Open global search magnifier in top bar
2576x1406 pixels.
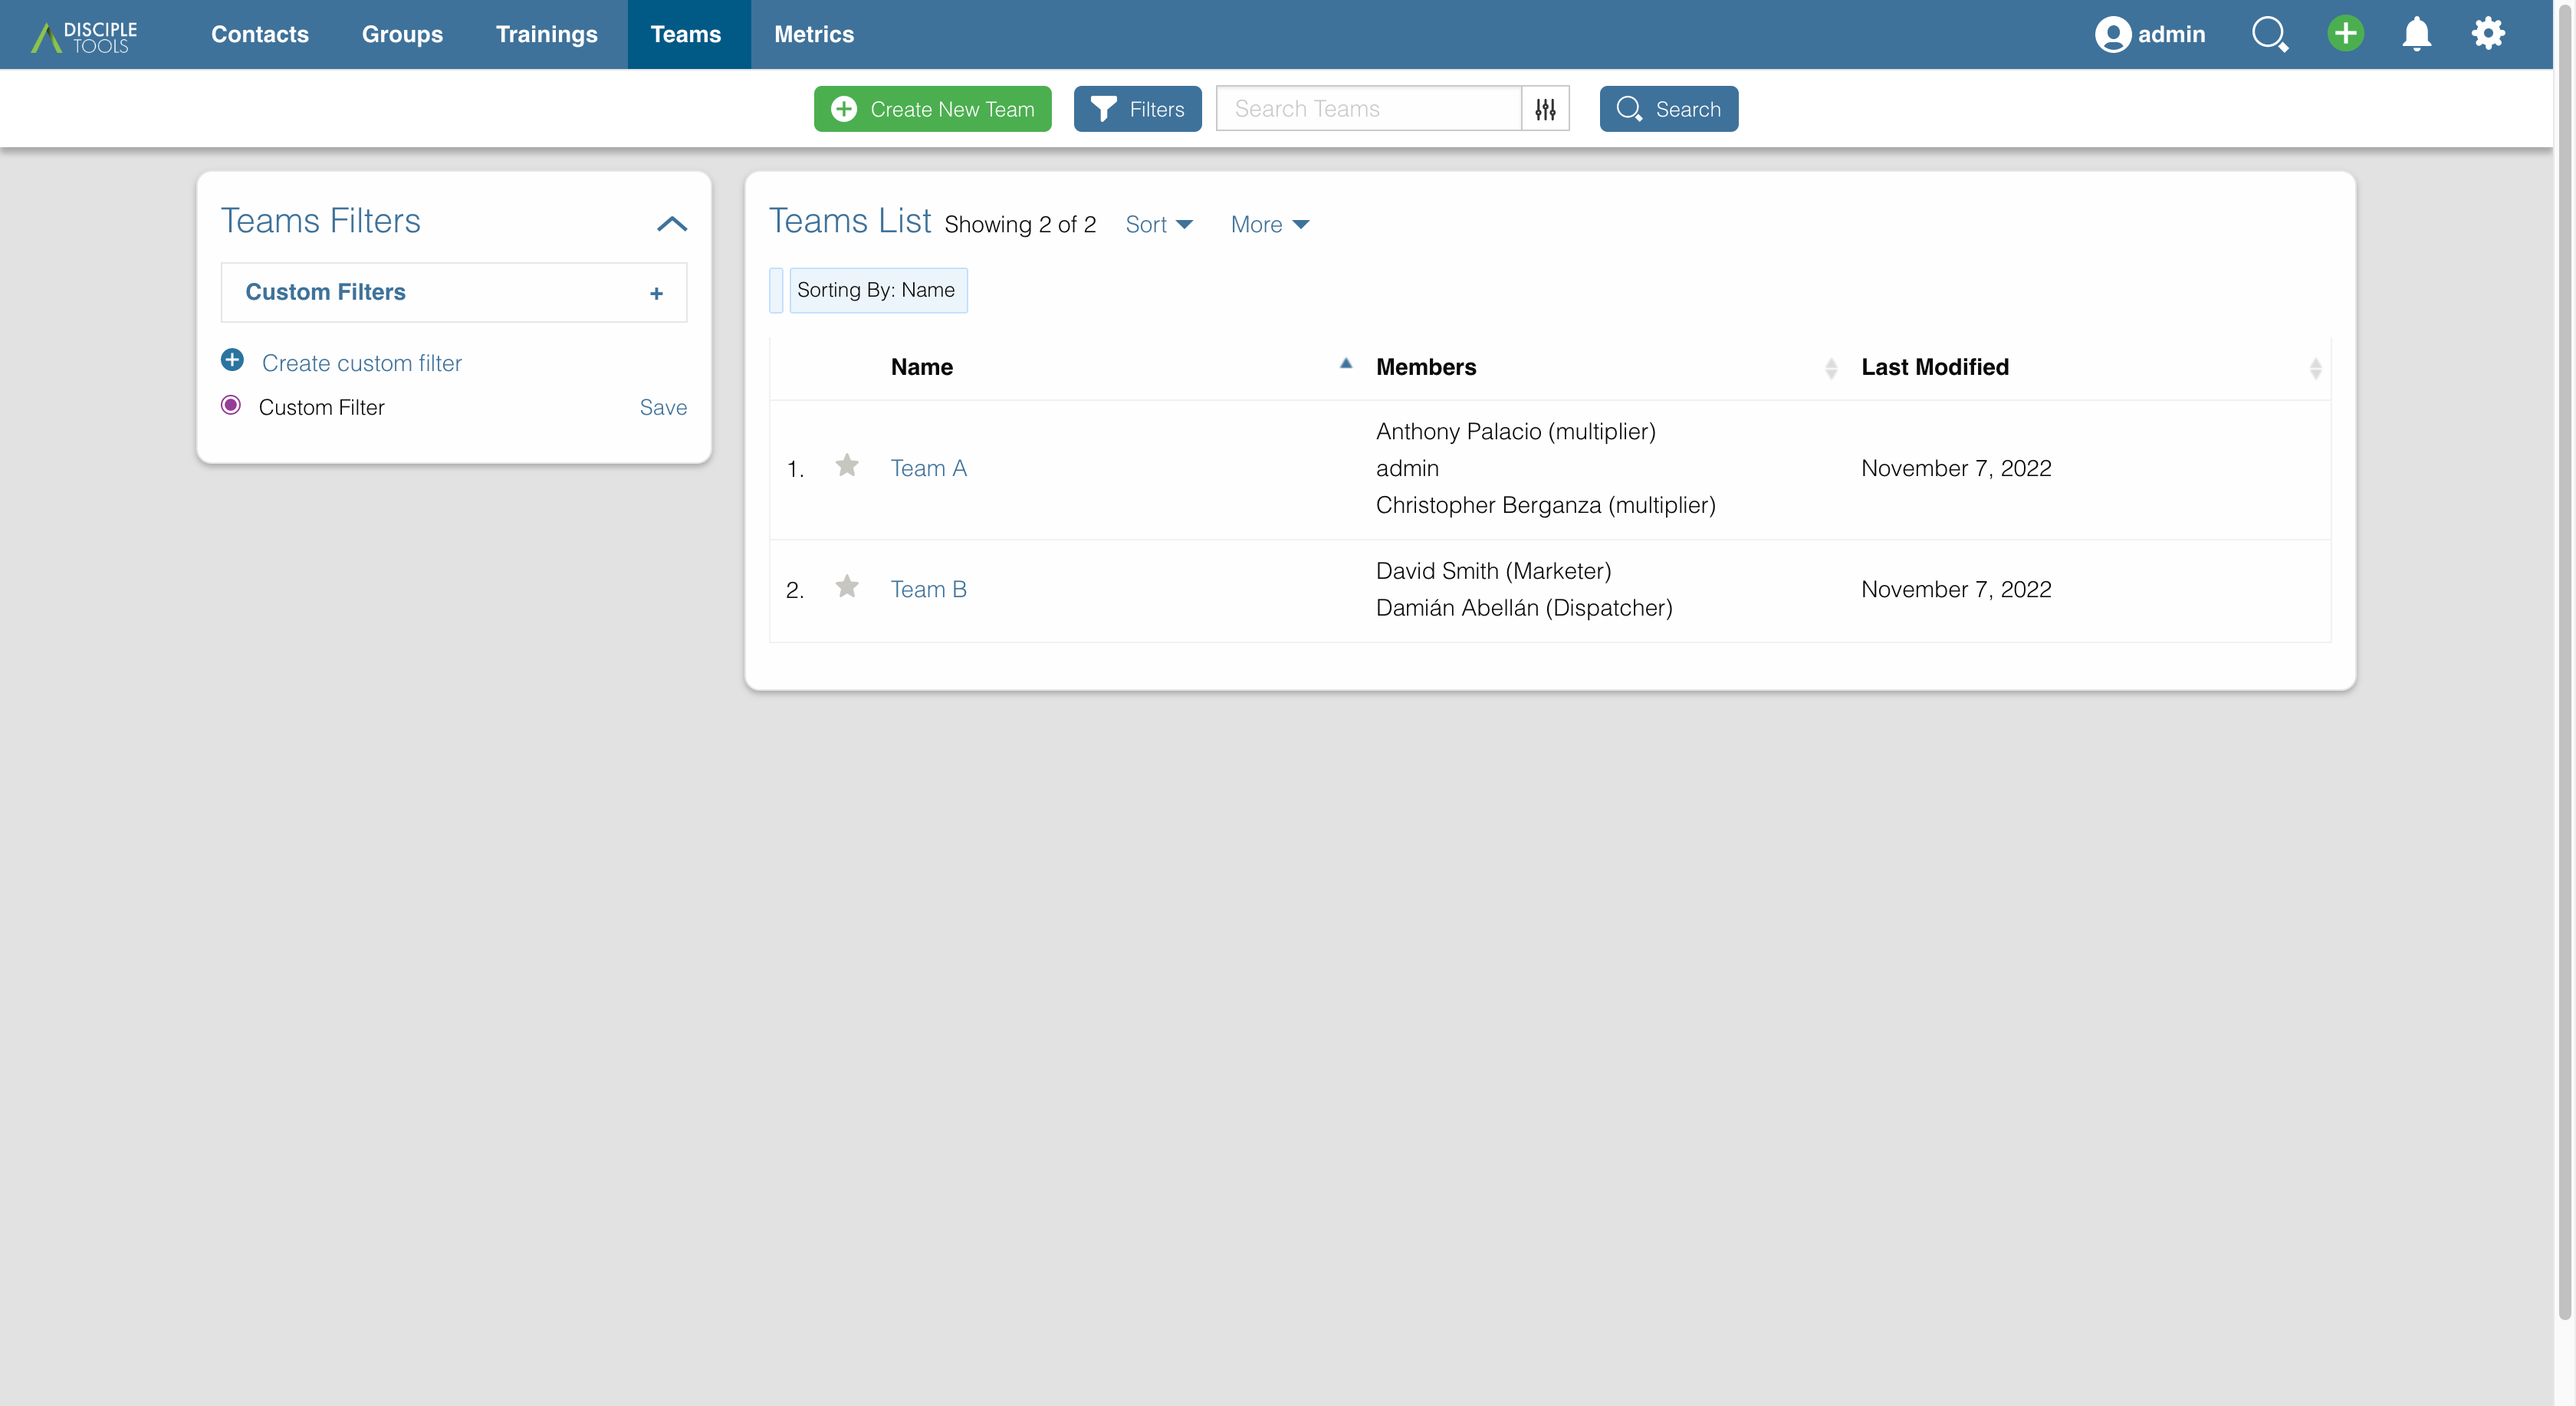click(2269, 34)
